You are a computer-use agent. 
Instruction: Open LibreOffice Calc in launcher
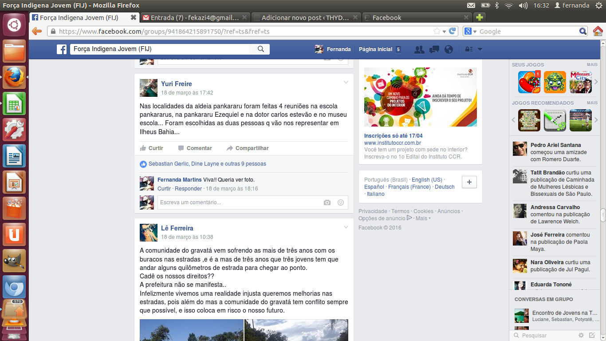tap(14, 104)
